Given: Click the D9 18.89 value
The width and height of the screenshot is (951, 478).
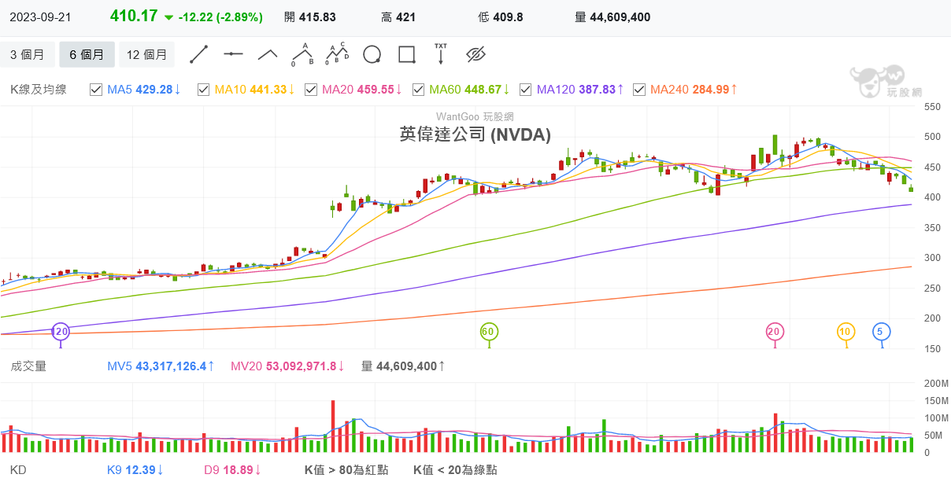Looking at the screenshot, I should click(233, 470).
